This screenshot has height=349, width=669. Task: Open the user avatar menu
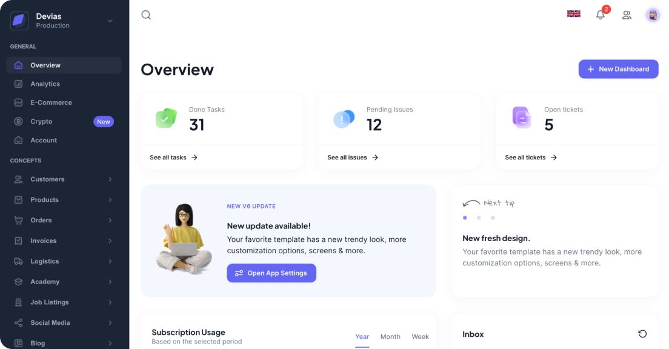tap(652, 14)
